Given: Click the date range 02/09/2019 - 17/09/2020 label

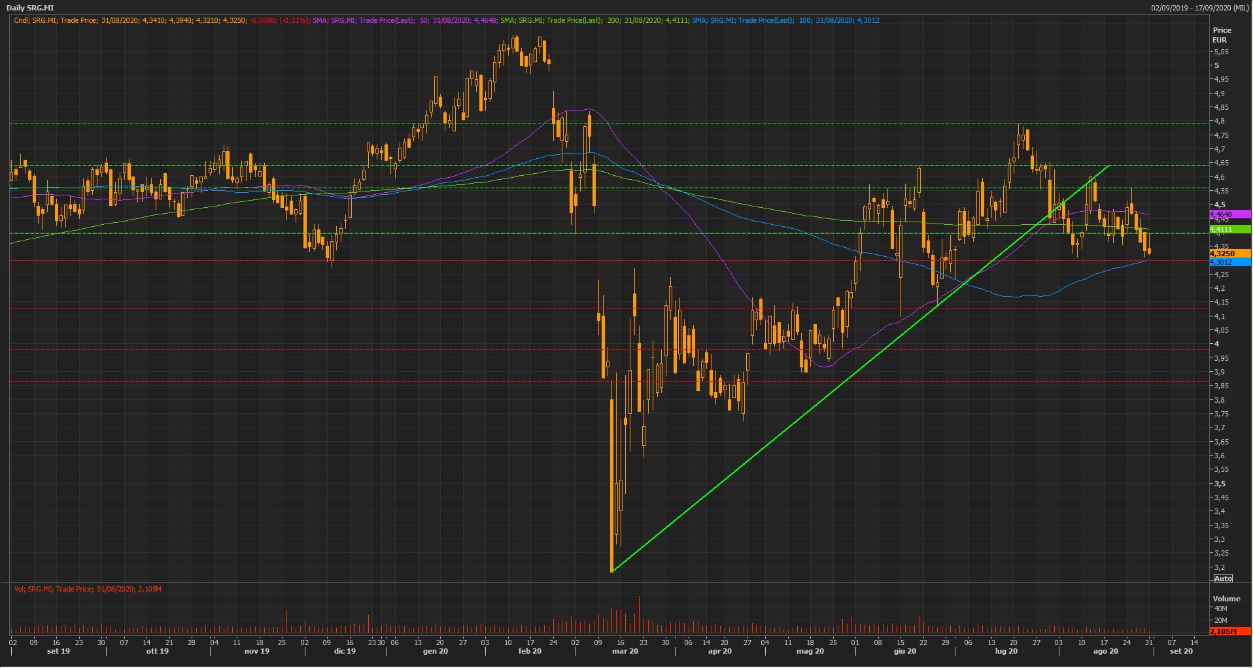Looking at the screenshot, I should [x=1199, y=8].
